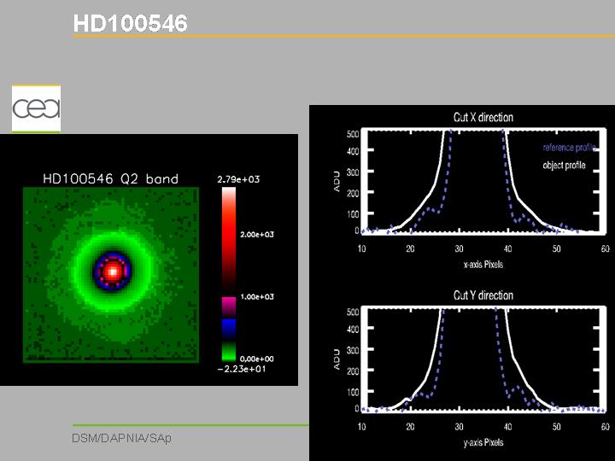Click the 'object profile' legend entry

564,165
